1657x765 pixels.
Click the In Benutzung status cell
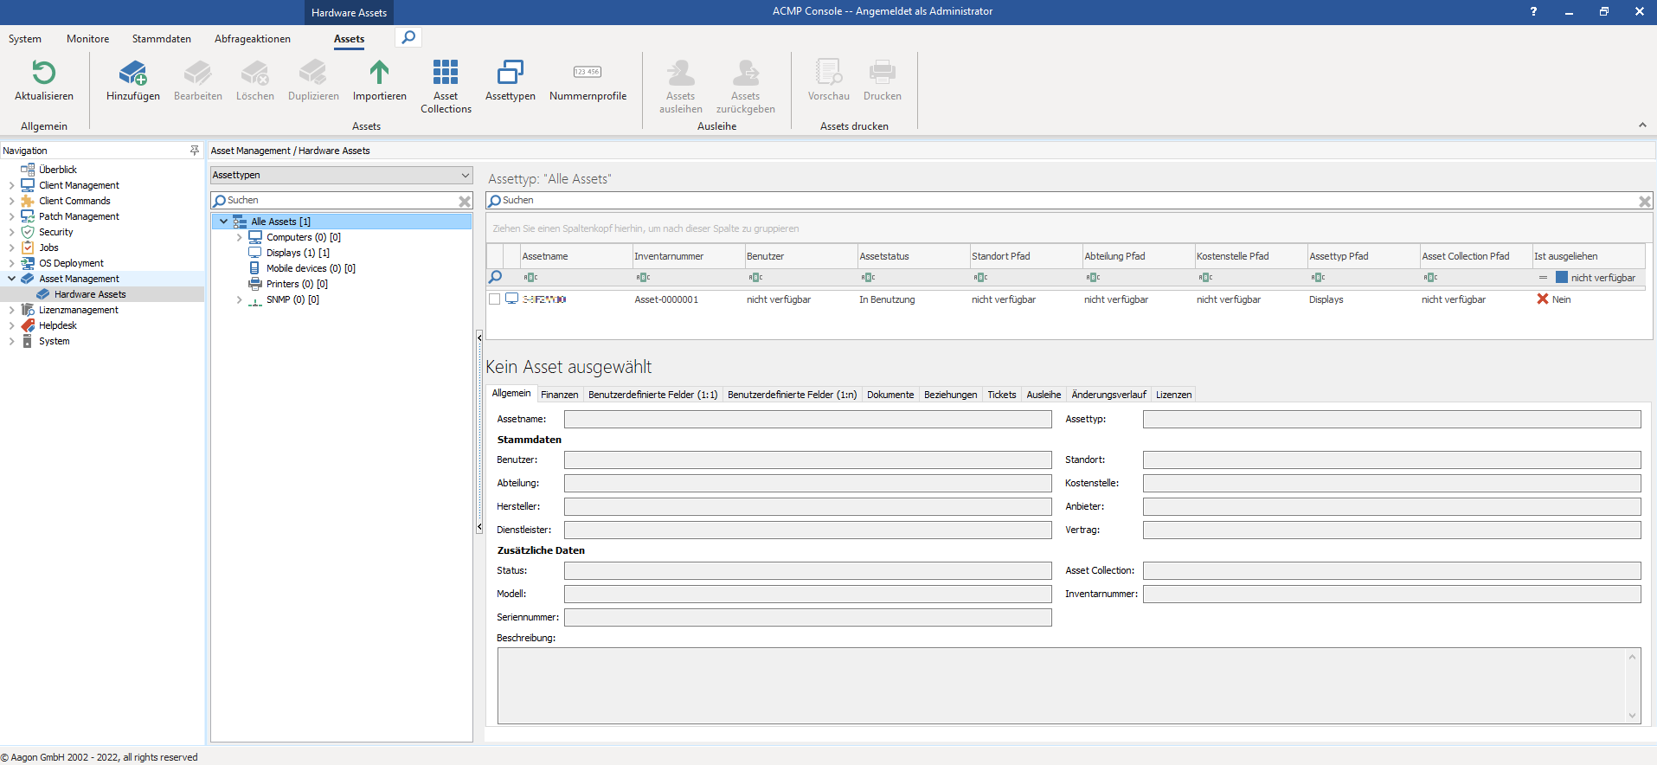click(x=887, y=299)
